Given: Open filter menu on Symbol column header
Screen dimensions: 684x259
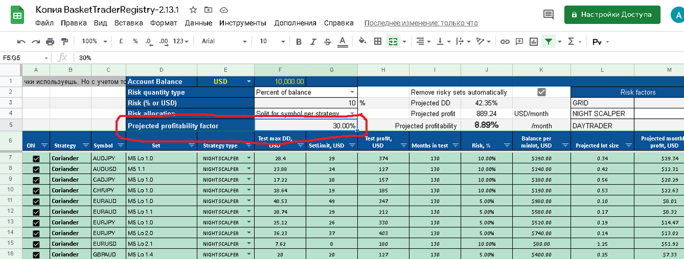Looking at the screenshot, I should [x=120, y=145].
